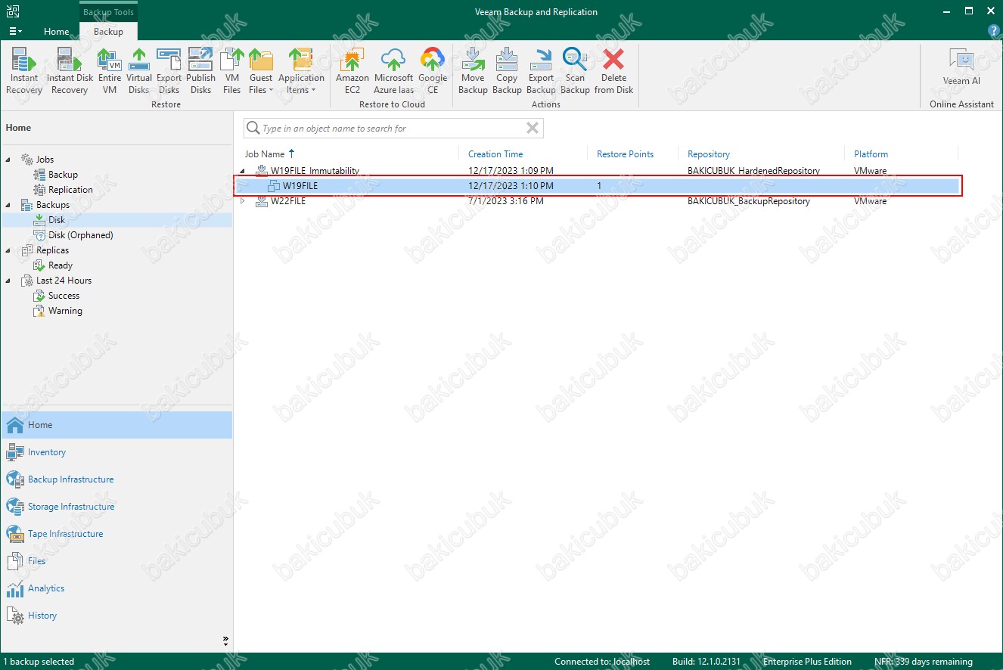Sort by the Platform column
The height and width of the screenshot is (670, 1003).
[x=871, y=154]
